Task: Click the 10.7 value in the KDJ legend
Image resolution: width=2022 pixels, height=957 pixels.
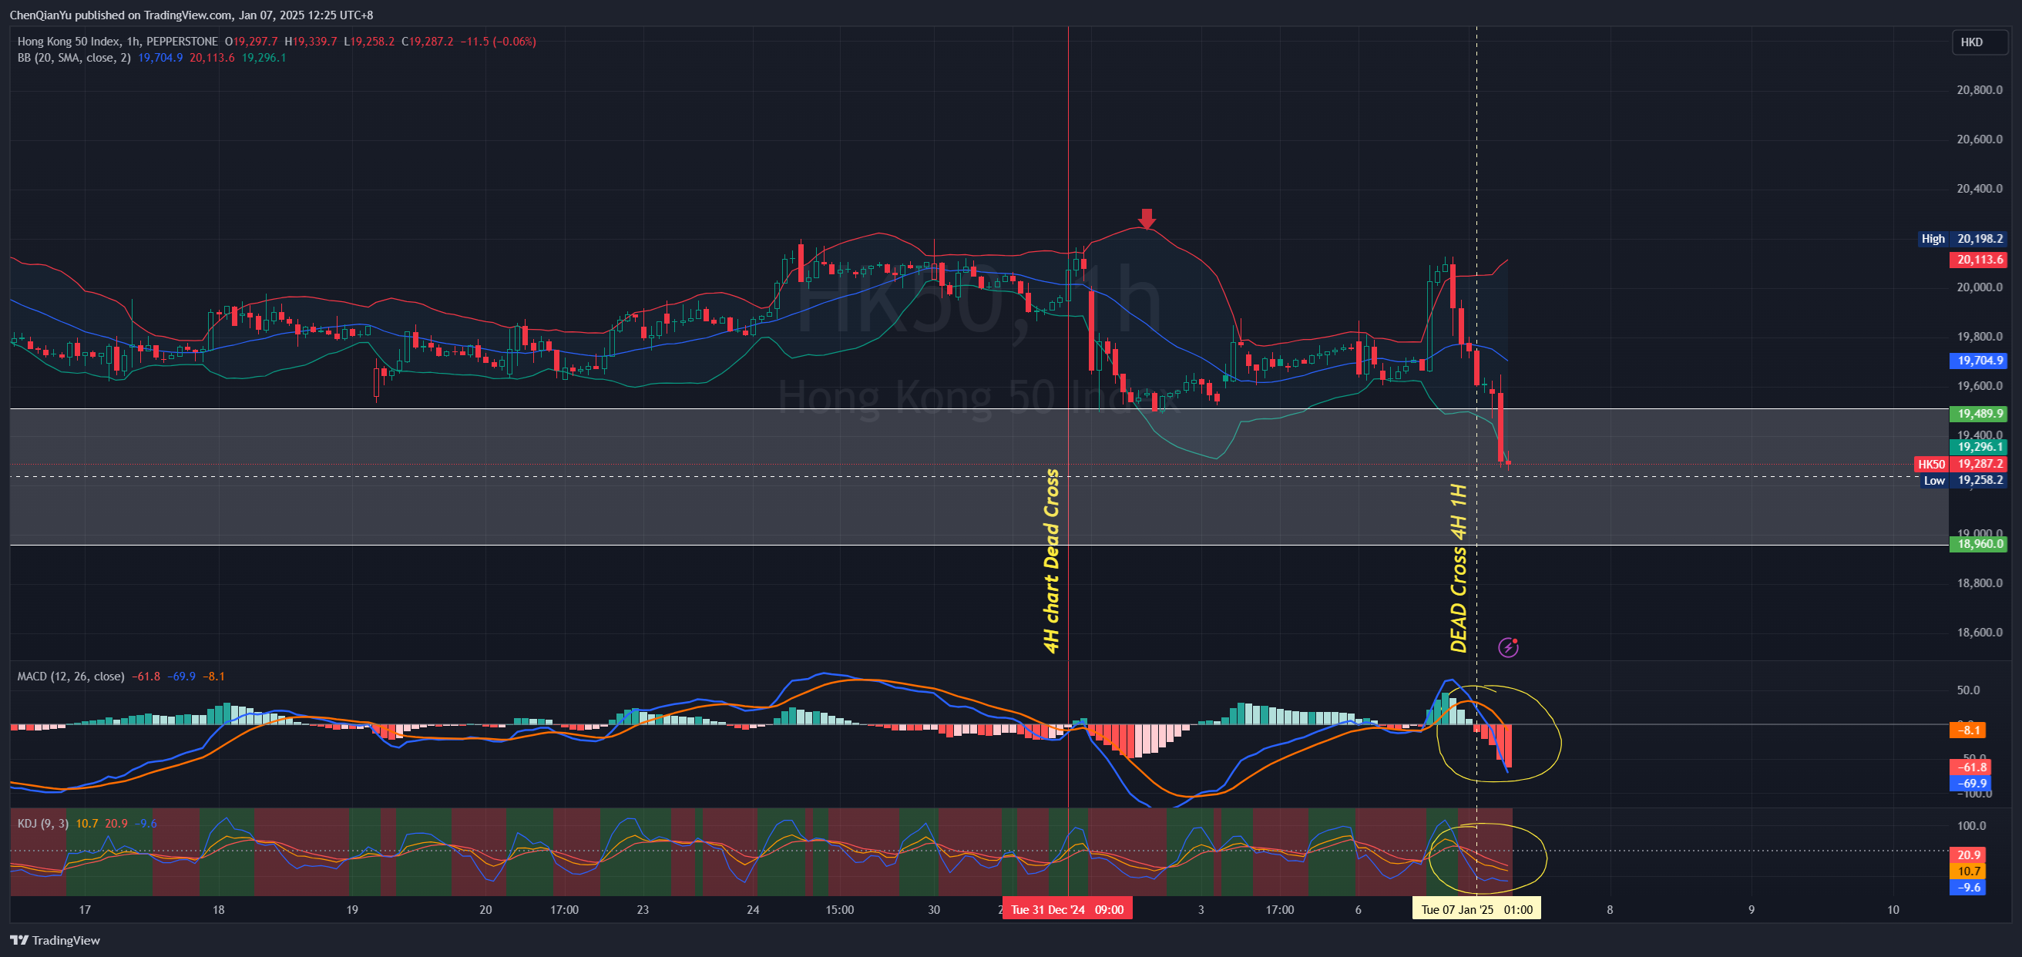Action: click(x=87, y=824)
